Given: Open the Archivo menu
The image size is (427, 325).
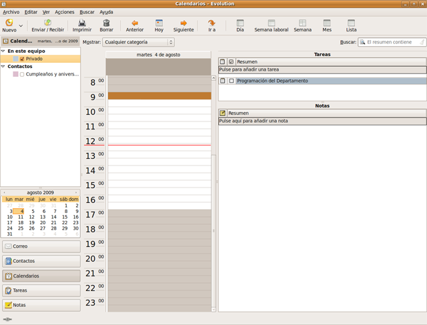Looking at the screenshot, I should pyautogui.click(x=11, y=12).
